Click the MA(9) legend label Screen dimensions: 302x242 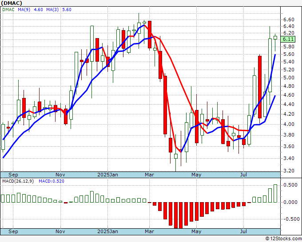(24, 9)
